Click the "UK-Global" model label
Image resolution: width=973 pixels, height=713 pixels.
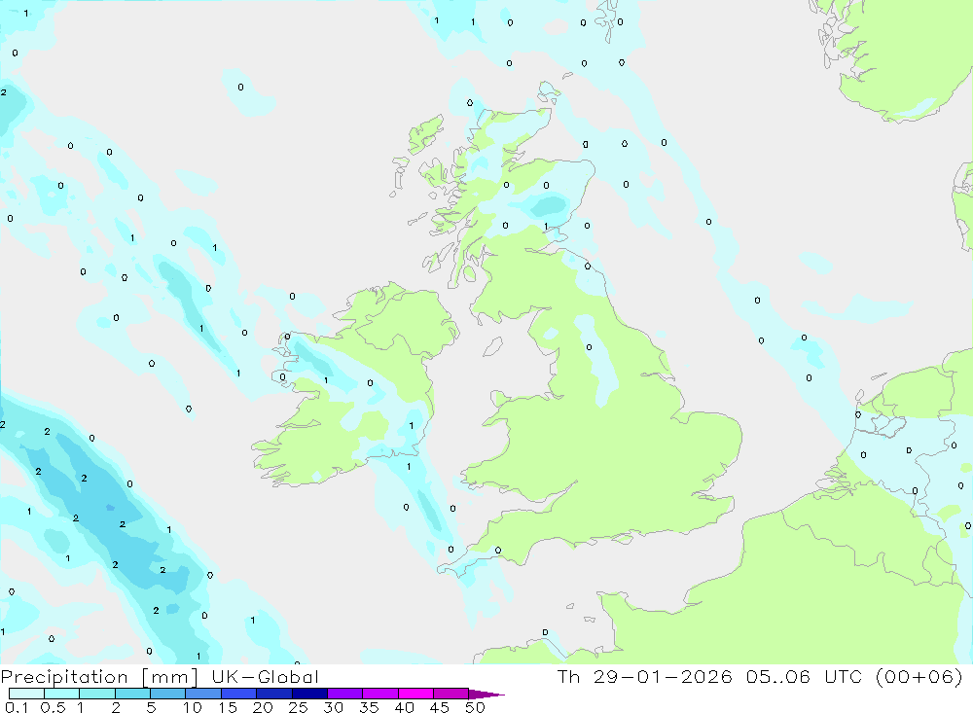click(x=265, y=677)
